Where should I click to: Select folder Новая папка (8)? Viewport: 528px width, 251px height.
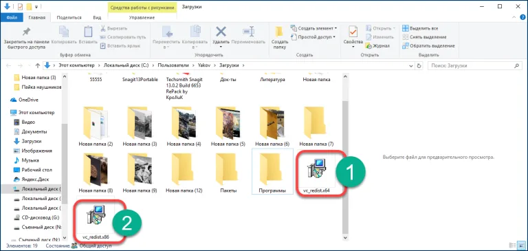pyautogui.click(x=96, y=173)
